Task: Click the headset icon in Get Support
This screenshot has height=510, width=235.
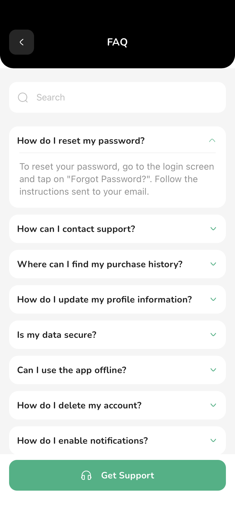Action: coord(86,475)
